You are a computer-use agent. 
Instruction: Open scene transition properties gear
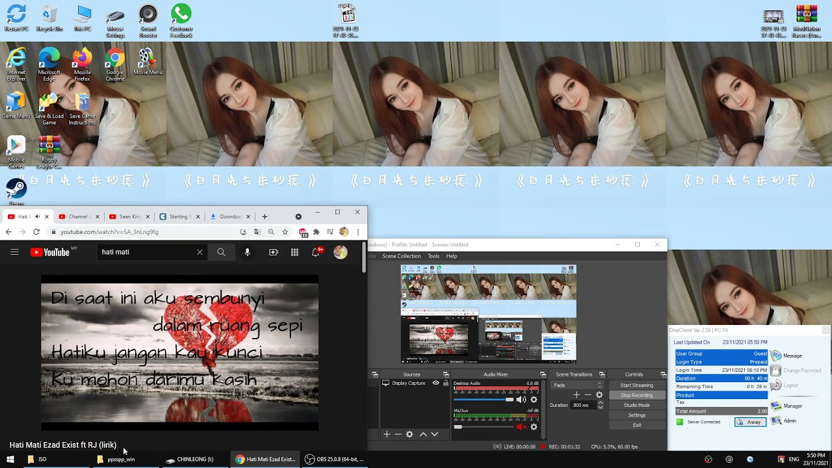(x=599, y=395)
